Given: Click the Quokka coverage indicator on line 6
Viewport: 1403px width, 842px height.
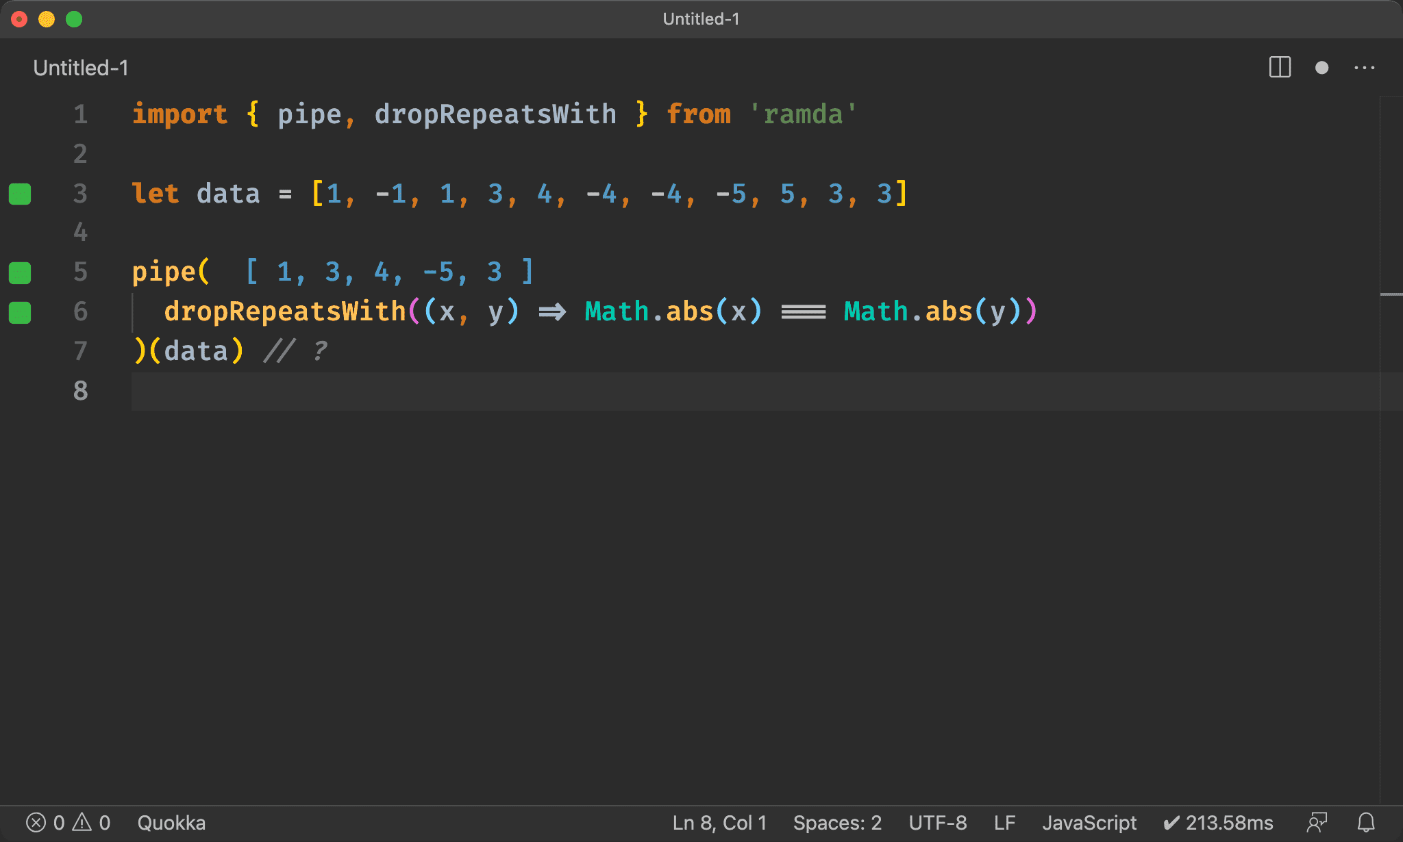Looking at the screenshot, I should pos(20,312).
